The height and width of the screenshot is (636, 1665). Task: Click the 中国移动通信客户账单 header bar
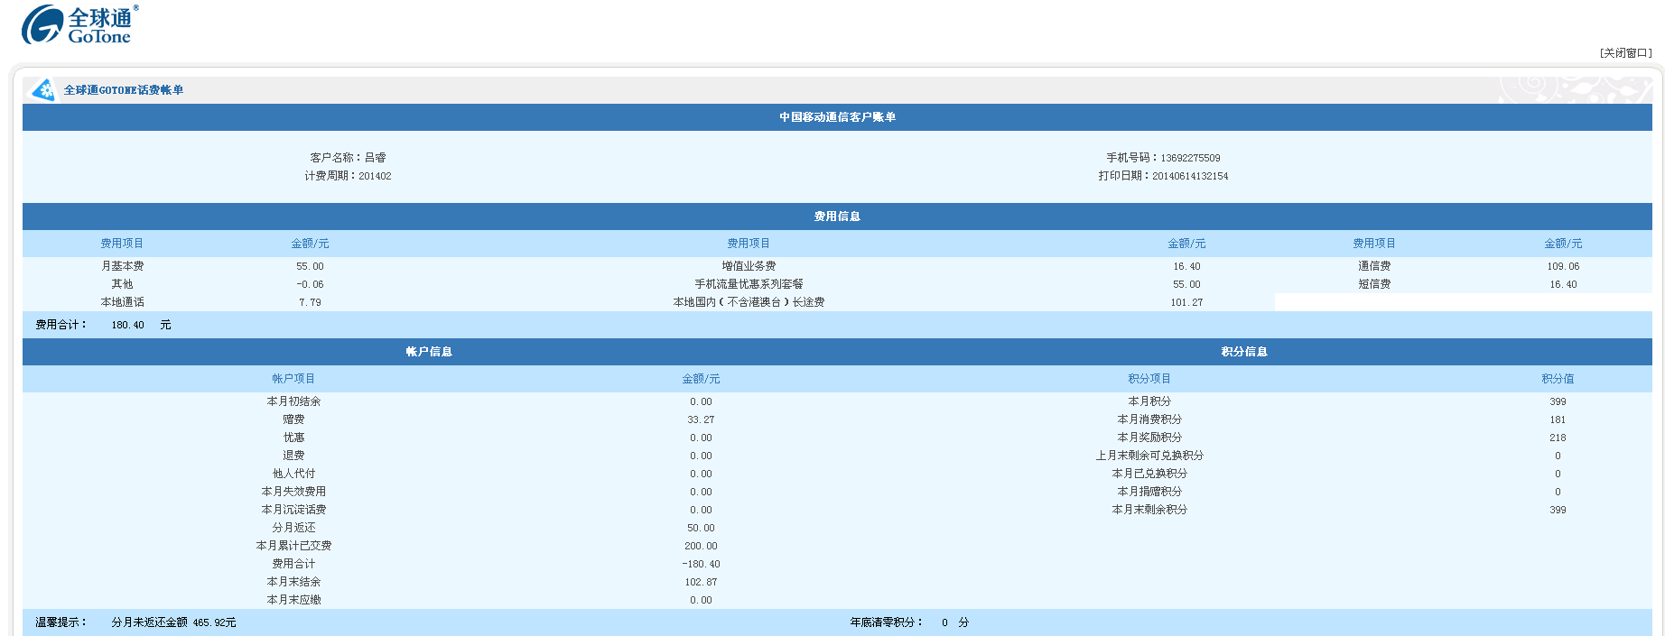(x=837, y=117)
